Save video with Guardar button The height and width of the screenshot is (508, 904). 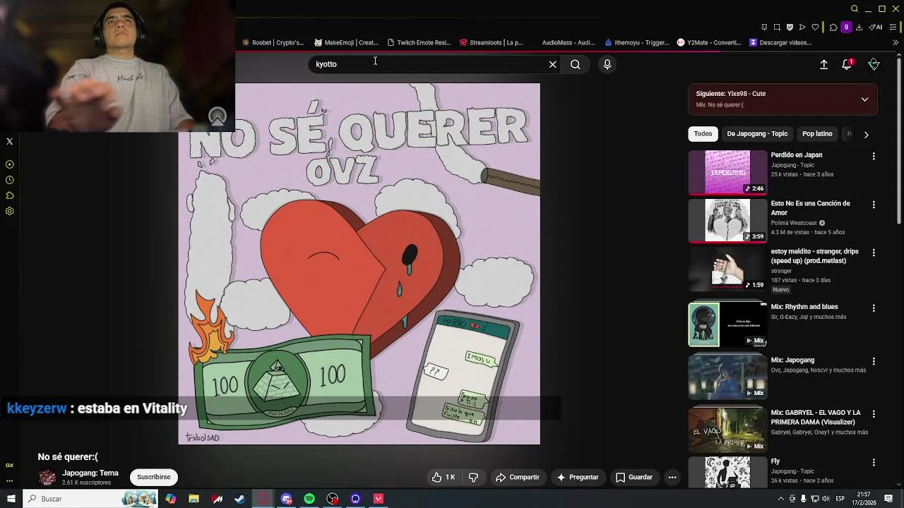634,478
